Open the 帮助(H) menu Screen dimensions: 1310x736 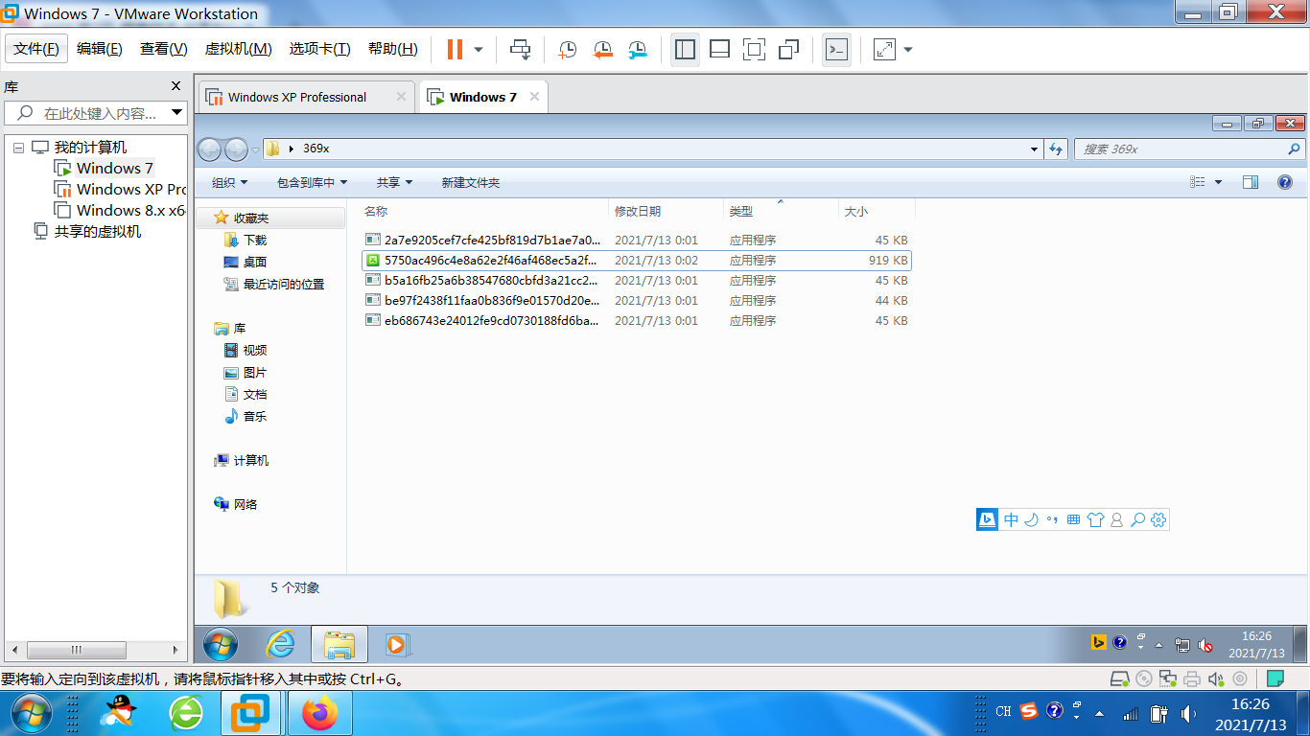click(x=393, y=49)
